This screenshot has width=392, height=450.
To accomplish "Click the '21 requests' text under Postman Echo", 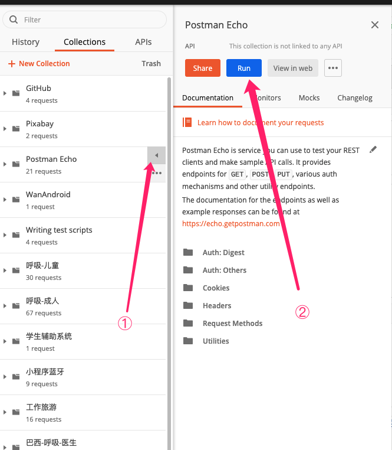I will pyautogui.click(x=44, y=171).
